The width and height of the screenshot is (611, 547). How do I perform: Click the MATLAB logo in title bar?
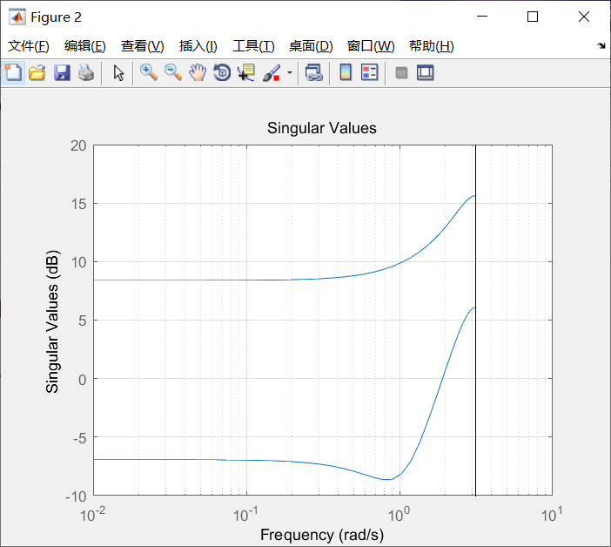point(17,17)
